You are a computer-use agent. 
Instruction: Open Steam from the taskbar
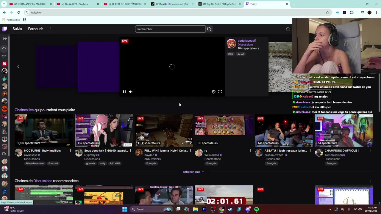coord(230,209)
